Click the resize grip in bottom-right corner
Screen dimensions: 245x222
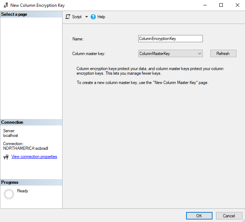tap(242, 219)
